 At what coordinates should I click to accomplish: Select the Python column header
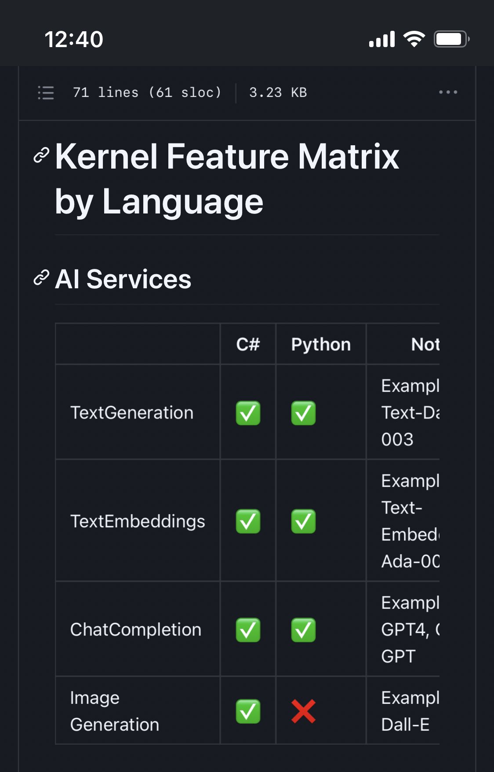[321, 345]
